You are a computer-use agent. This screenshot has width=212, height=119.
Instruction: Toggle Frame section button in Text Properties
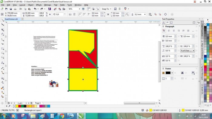pyautogui.click(x=171, y=23)
